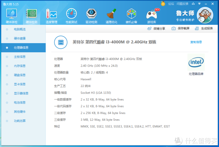
Task: Open 问题反馈 feedback link
Action: (182, 4)
